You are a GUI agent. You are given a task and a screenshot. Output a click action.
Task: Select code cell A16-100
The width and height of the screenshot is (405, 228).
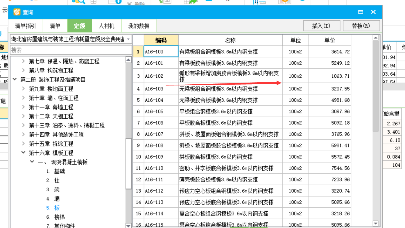coord(161,51)
